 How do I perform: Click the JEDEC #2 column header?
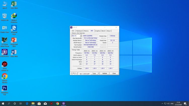click(94, 51)
